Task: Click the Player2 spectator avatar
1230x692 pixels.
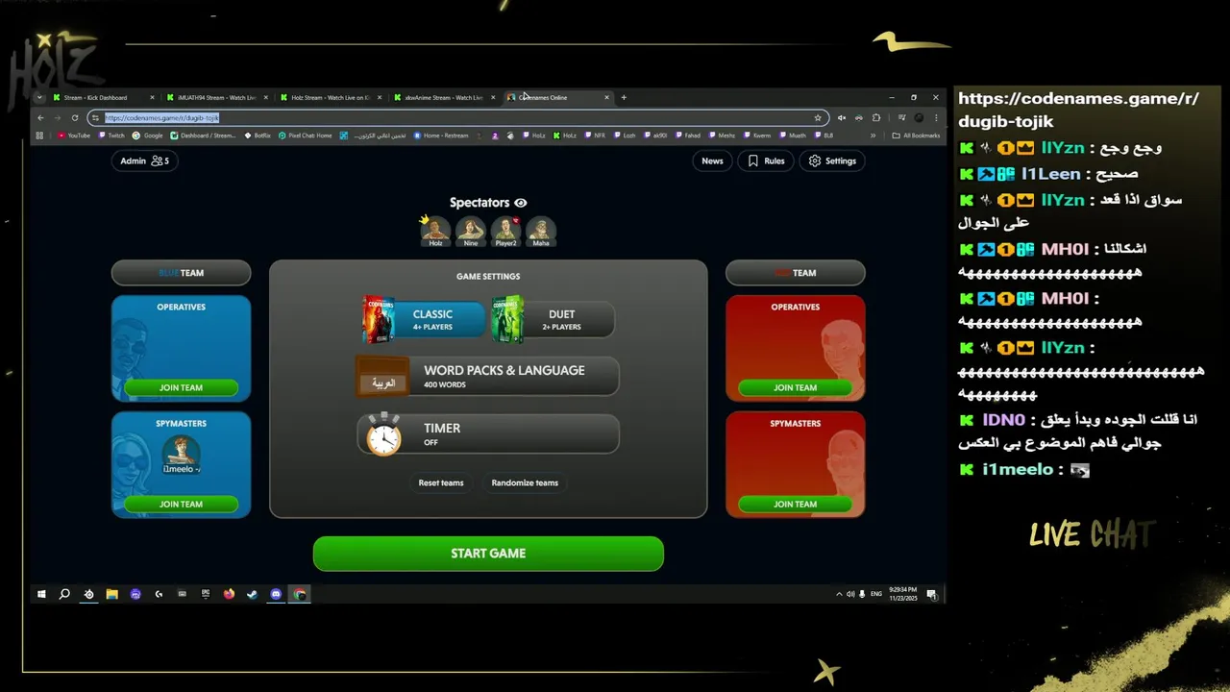Action: pyautogui.click(x=506, y=232)
